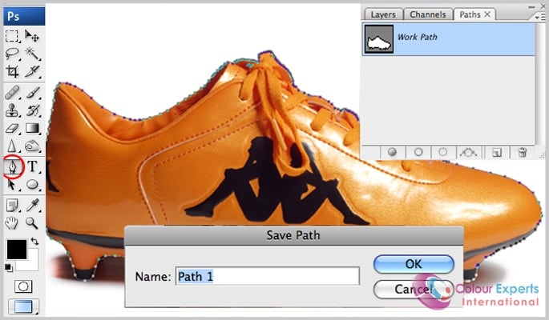Click OK in Save Path dialog
This screenshot has height=320, width=549.
point(414,264)
